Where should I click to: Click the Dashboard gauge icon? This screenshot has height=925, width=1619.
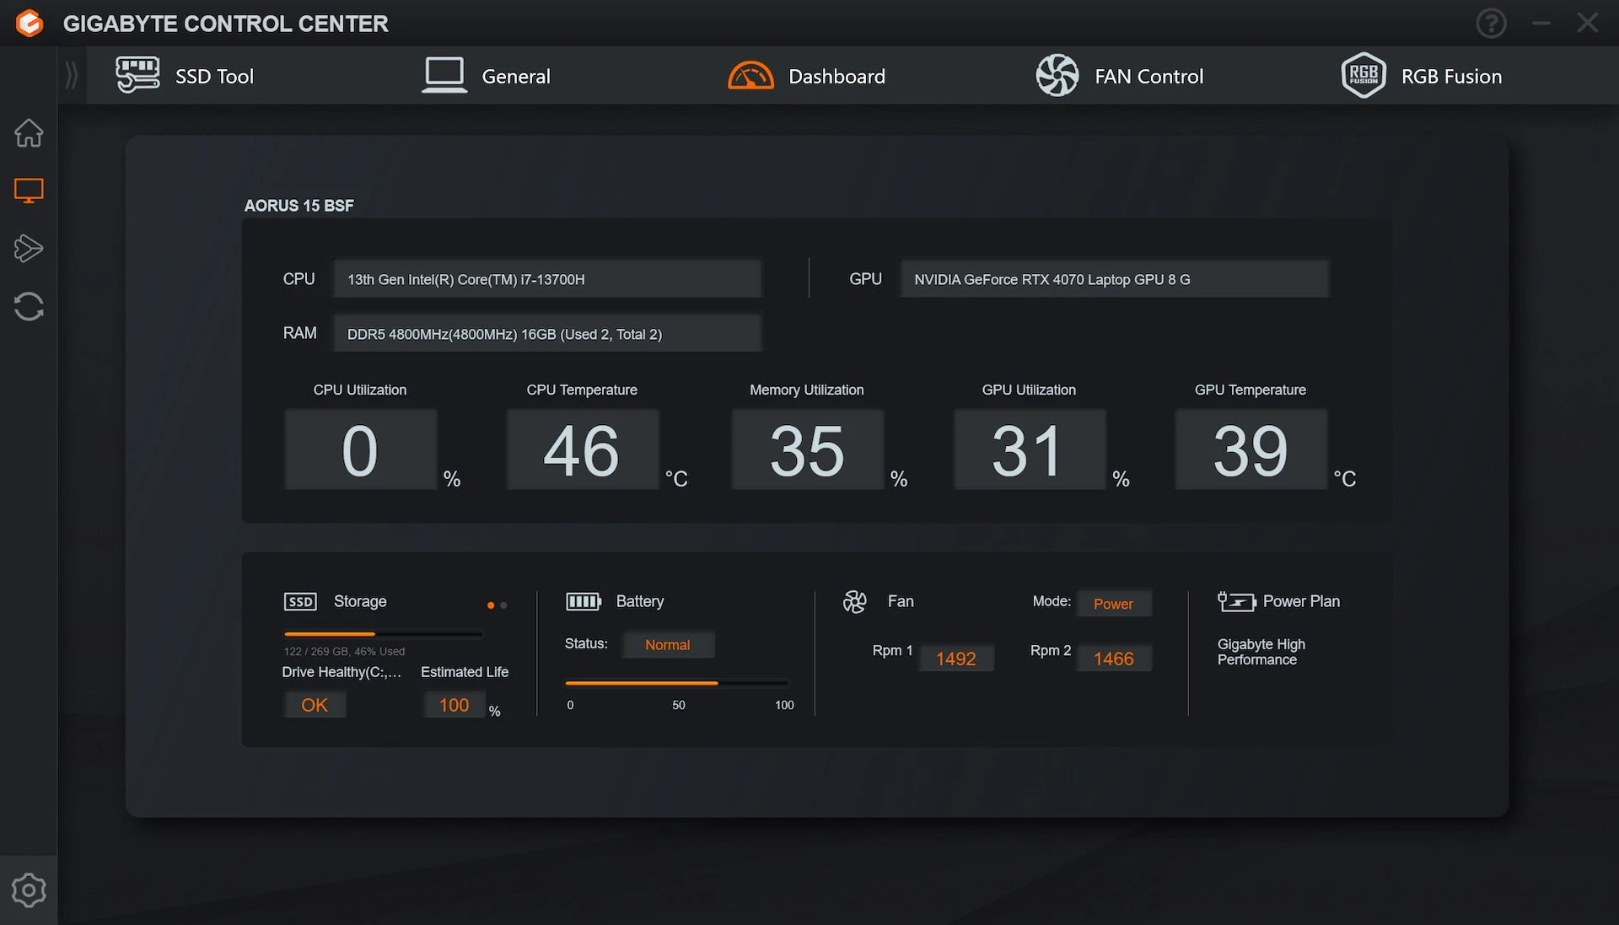750,75
